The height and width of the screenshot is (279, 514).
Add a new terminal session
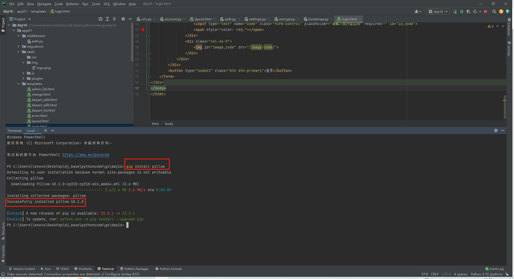pos(46,130)
